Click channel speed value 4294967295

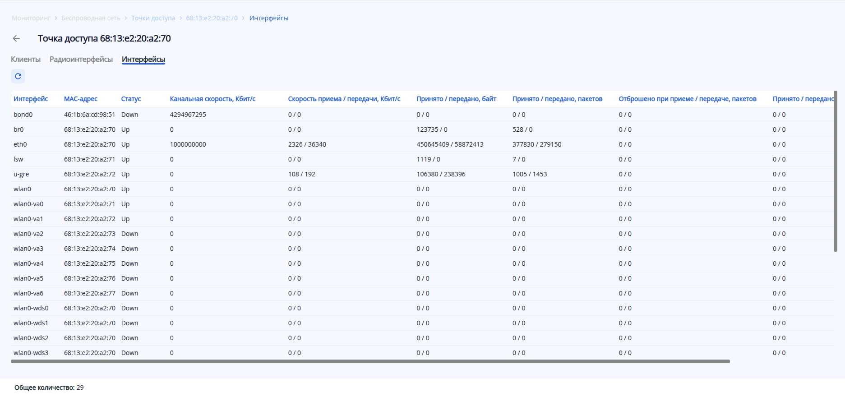[188, 115]
